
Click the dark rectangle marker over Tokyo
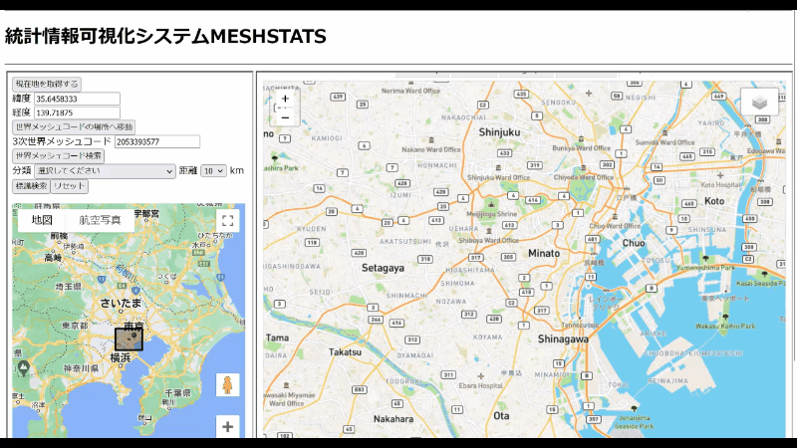pyautogui.click(x=129, y=339)
